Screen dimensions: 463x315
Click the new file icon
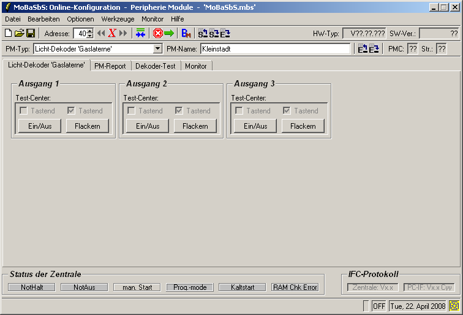pos(8,33)
